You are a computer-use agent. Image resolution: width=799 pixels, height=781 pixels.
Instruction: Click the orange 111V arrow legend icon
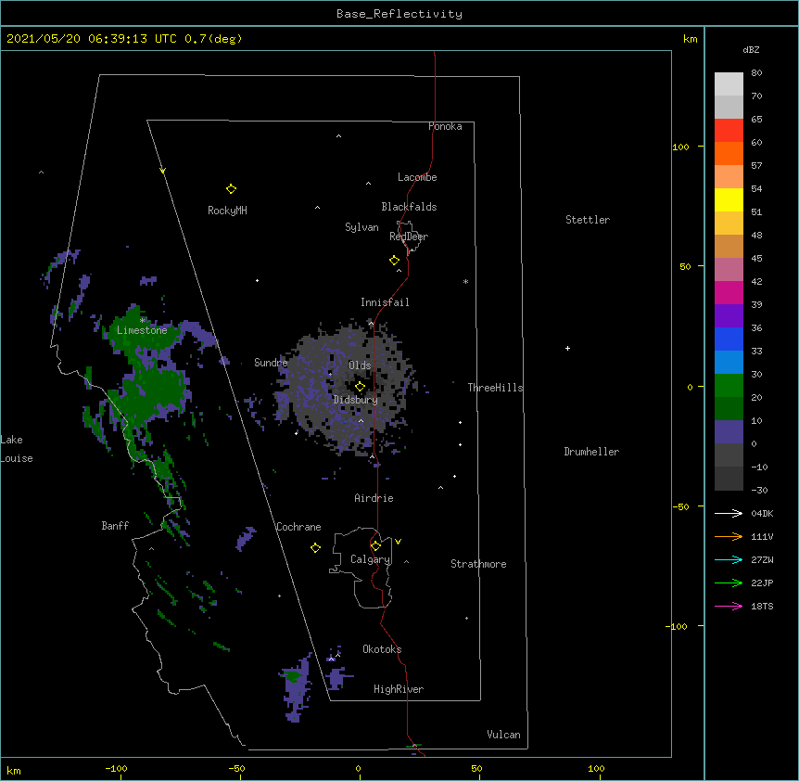(x=729, y=536)
